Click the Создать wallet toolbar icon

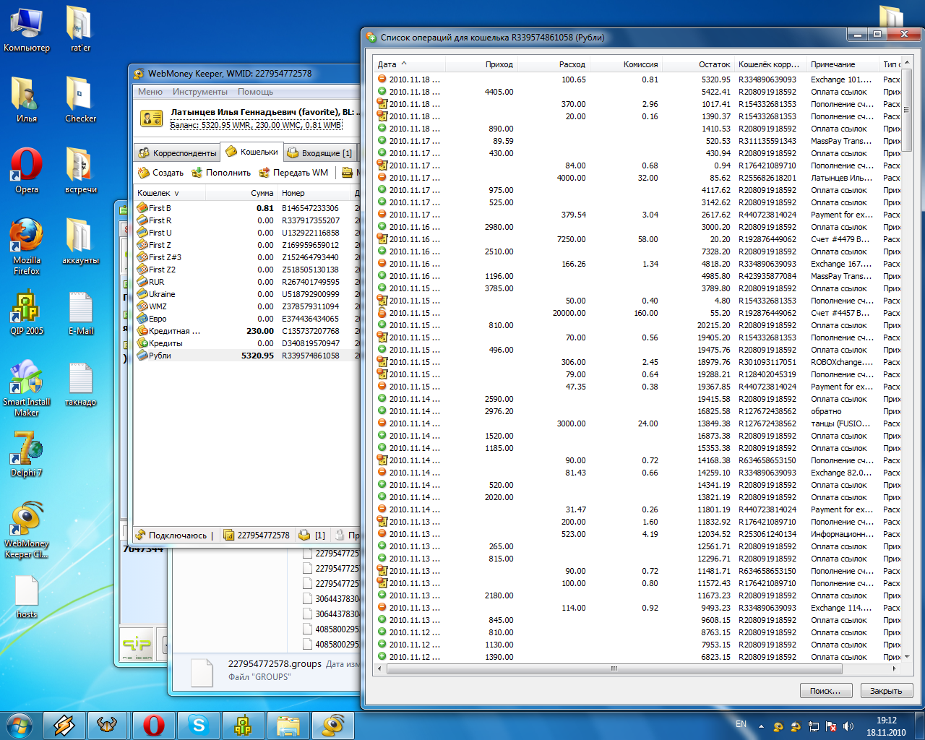[x=143, y=173]
